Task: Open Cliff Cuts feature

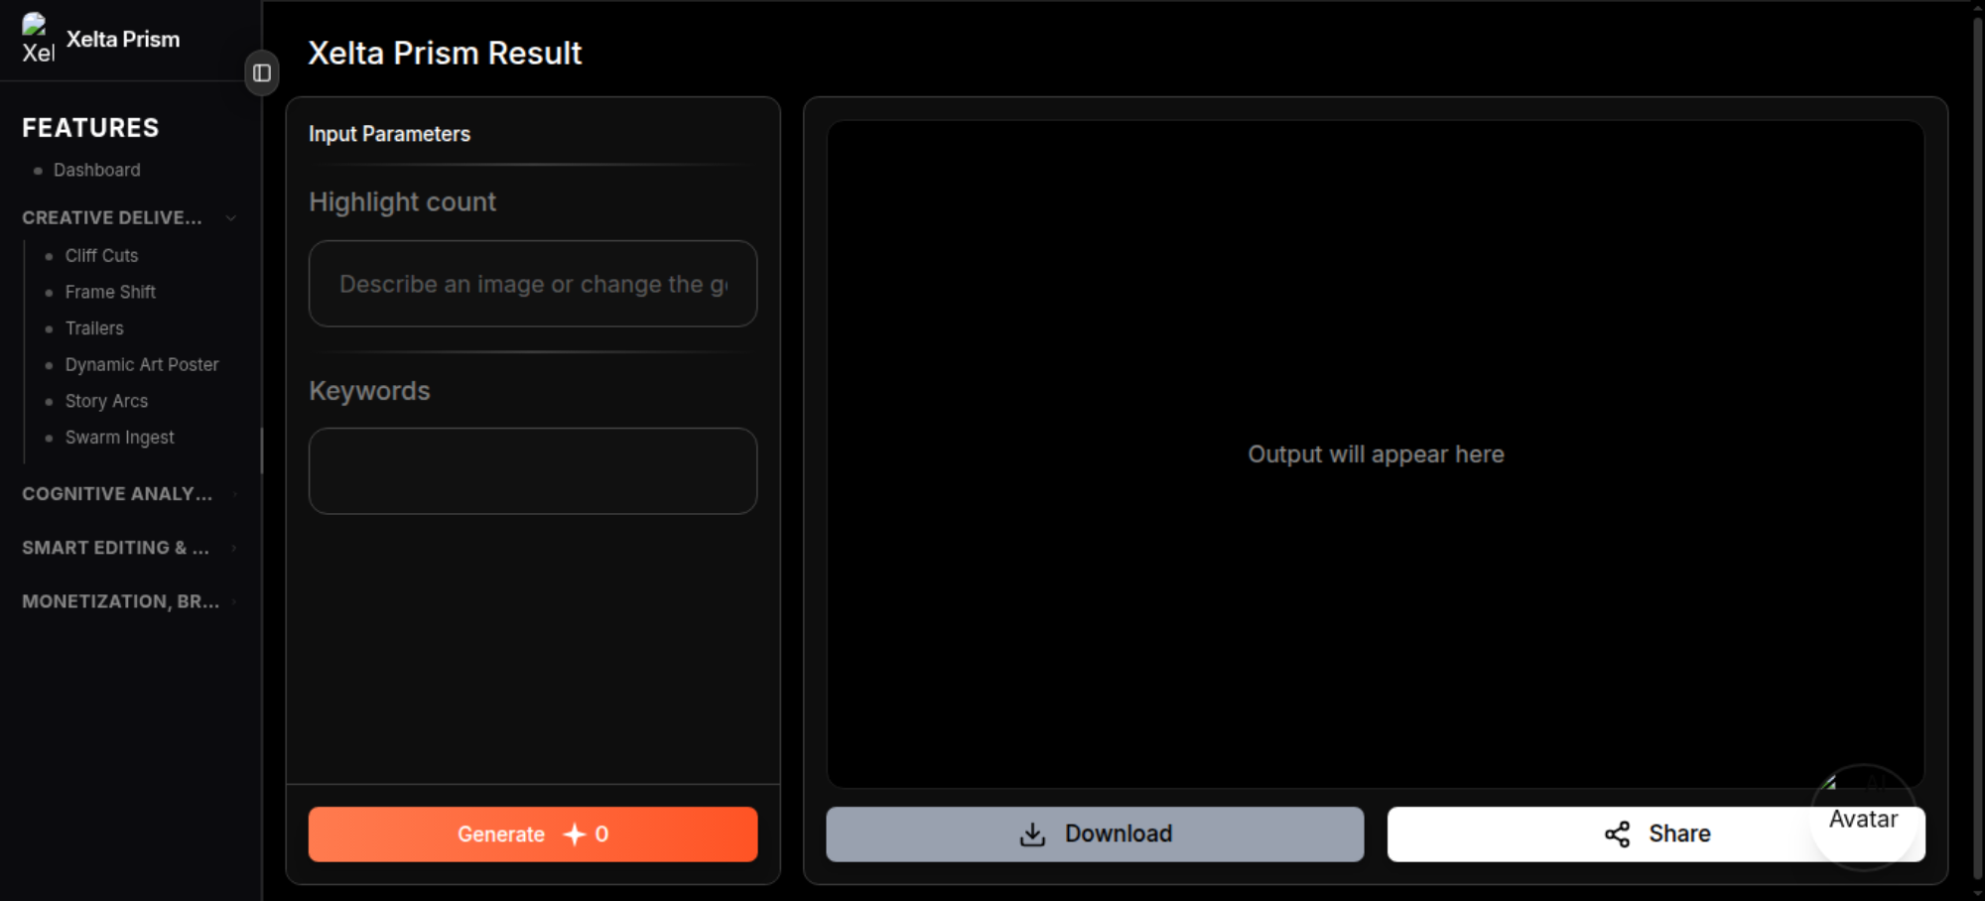Action: click(101, 255)
